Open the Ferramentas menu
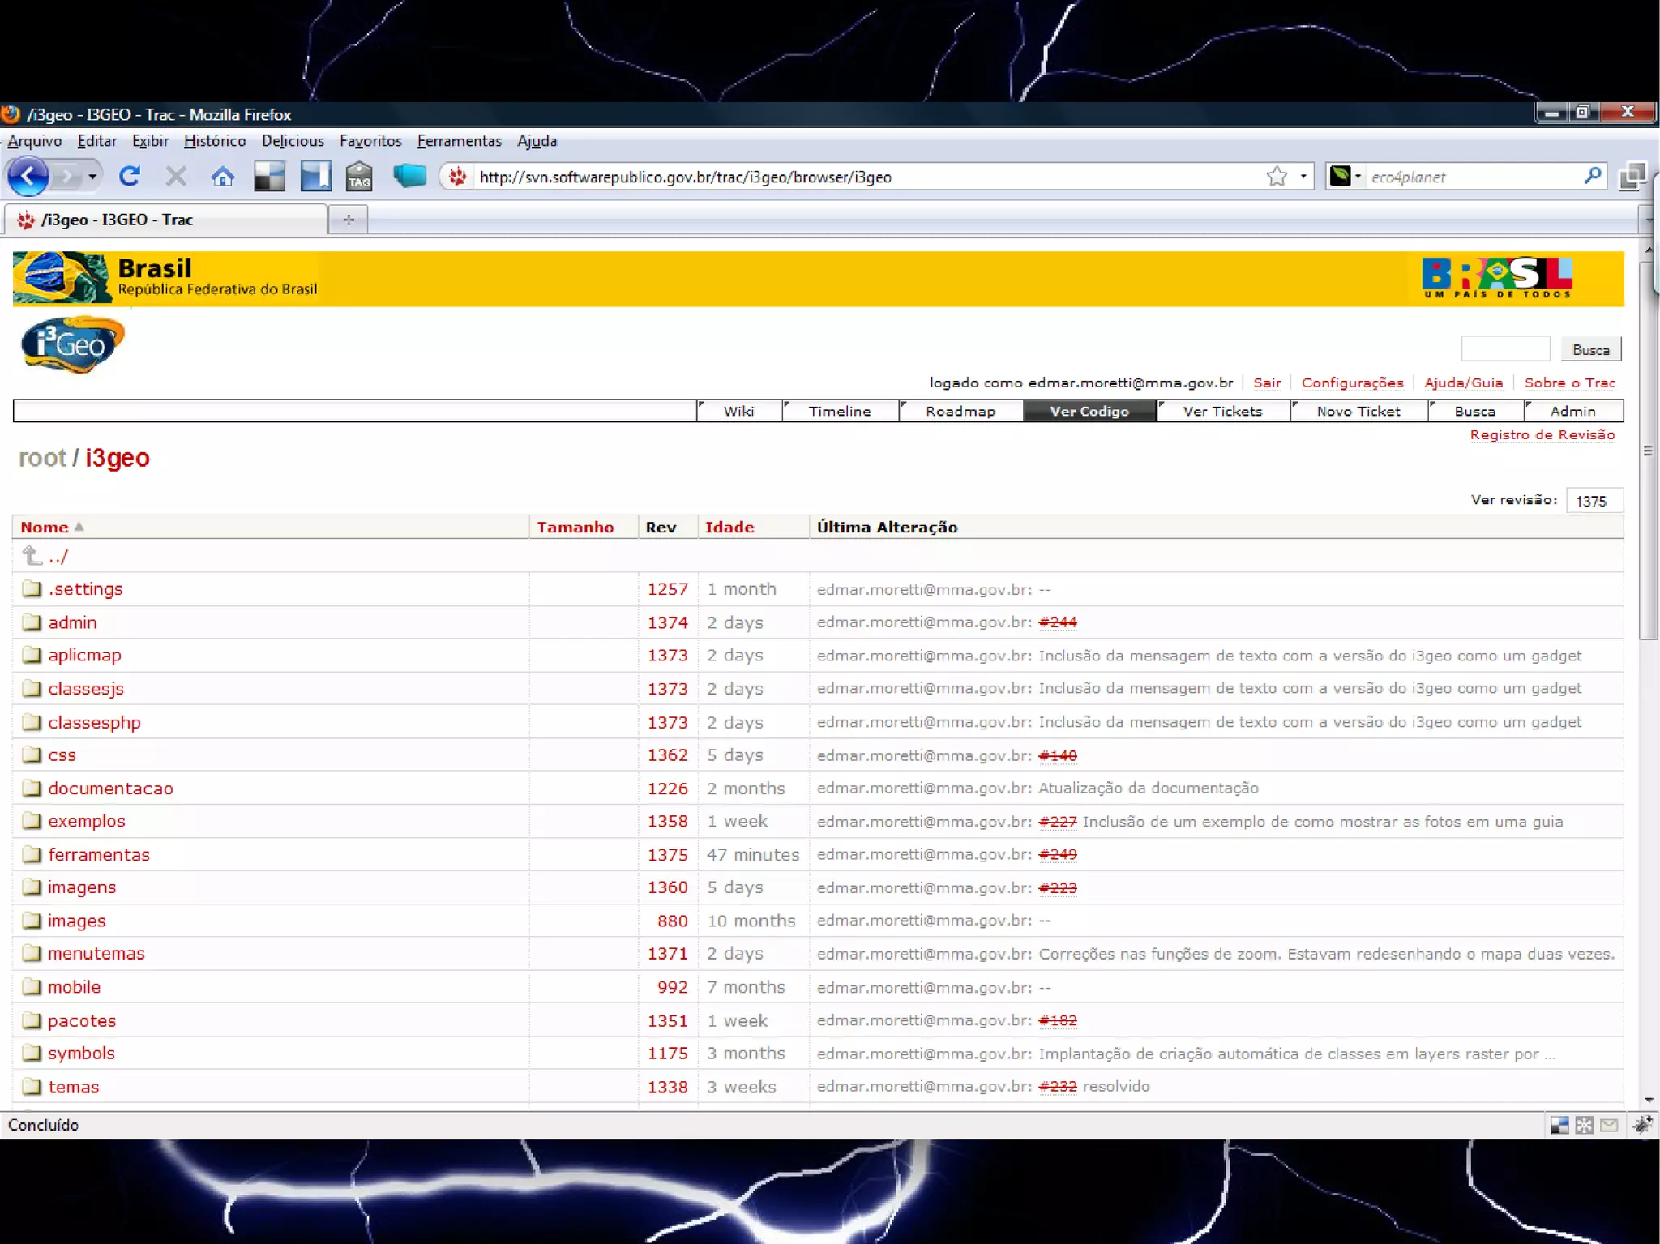Image resolution: width=1660 pixels, height=1244 pixels. click(x=459, y=141)
